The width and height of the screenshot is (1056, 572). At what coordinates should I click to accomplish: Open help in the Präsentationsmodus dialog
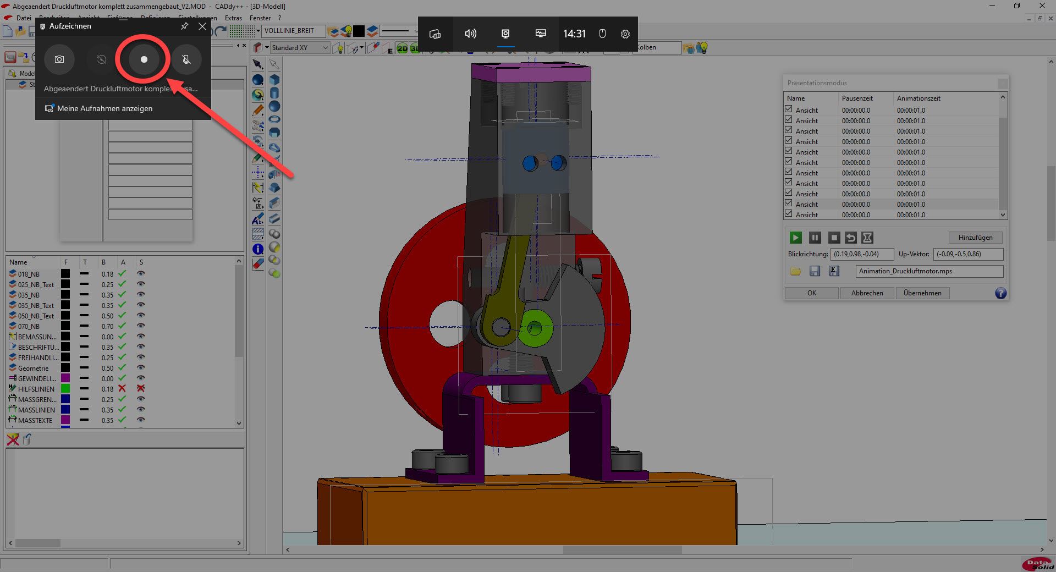[x=1000, y=293]
